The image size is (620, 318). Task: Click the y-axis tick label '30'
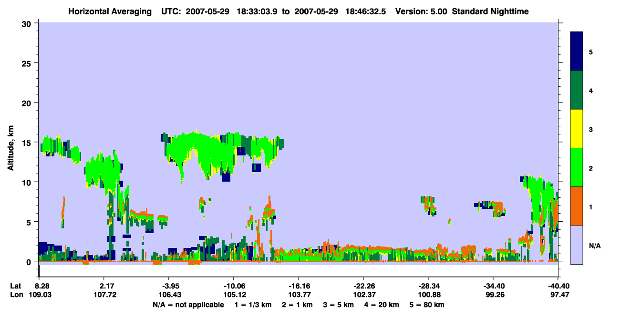point(27,23)
